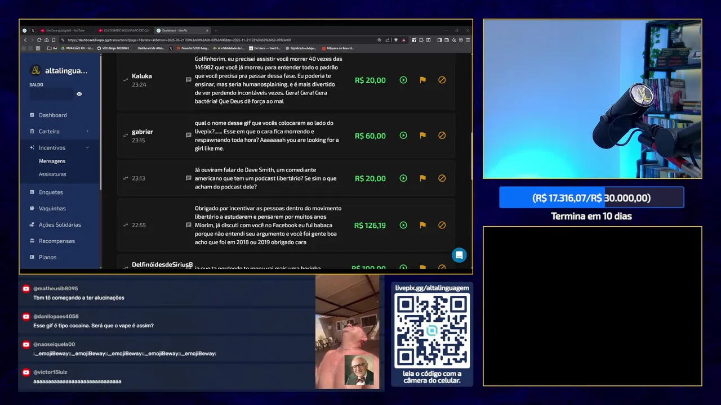Viewport: 721px width, 405px height.
Task: Click the R$ 60,00 amount
Action: click(370, 136)
